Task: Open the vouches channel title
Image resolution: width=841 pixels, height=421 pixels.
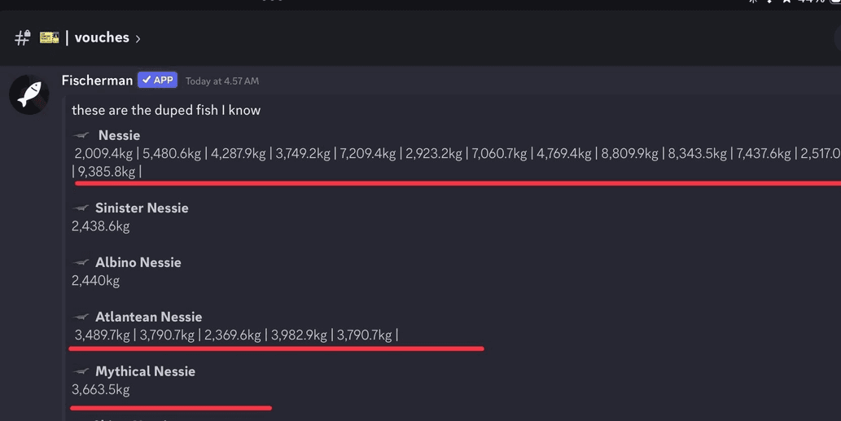Action: [x=102, y=37]
